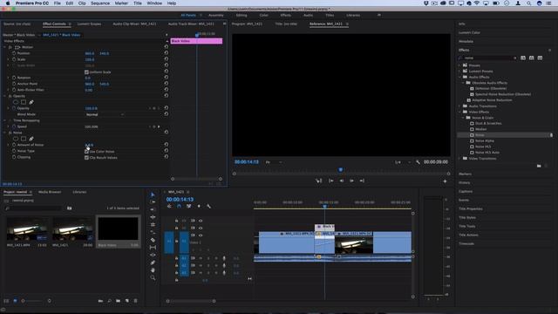Select the Slide tool
Screen dimensions: 558x314
pyautogui.click(x=153, y=255)
